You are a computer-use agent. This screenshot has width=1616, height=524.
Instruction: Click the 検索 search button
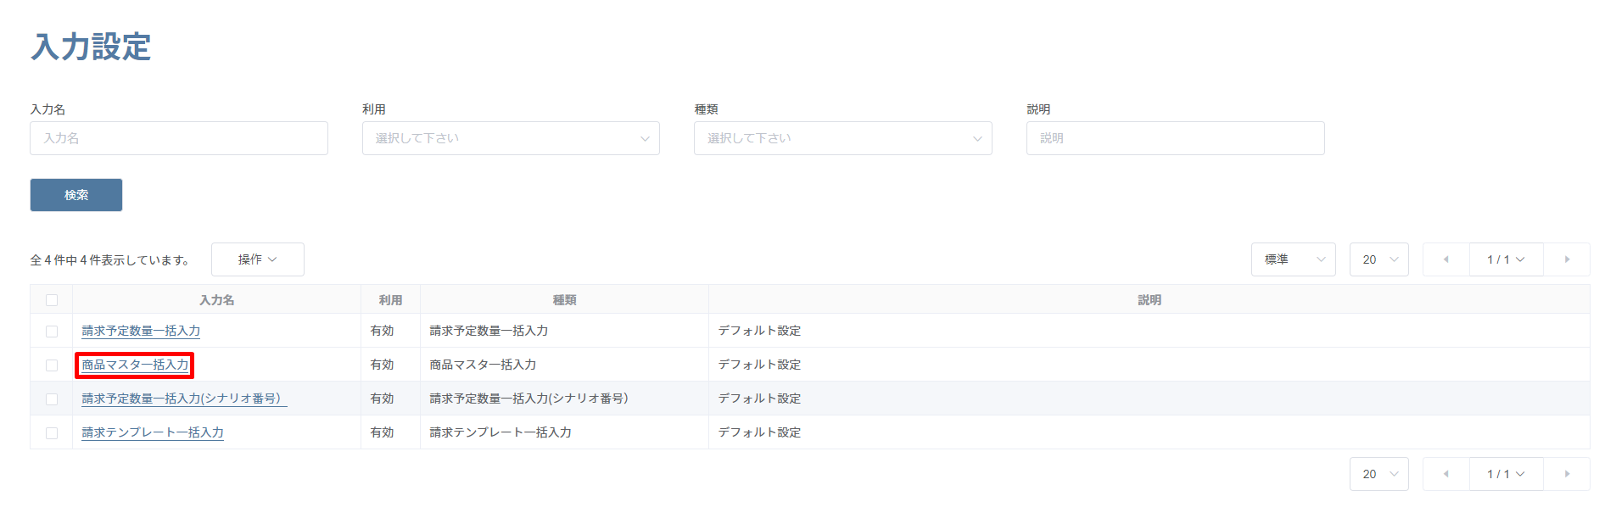coord(76,195)
